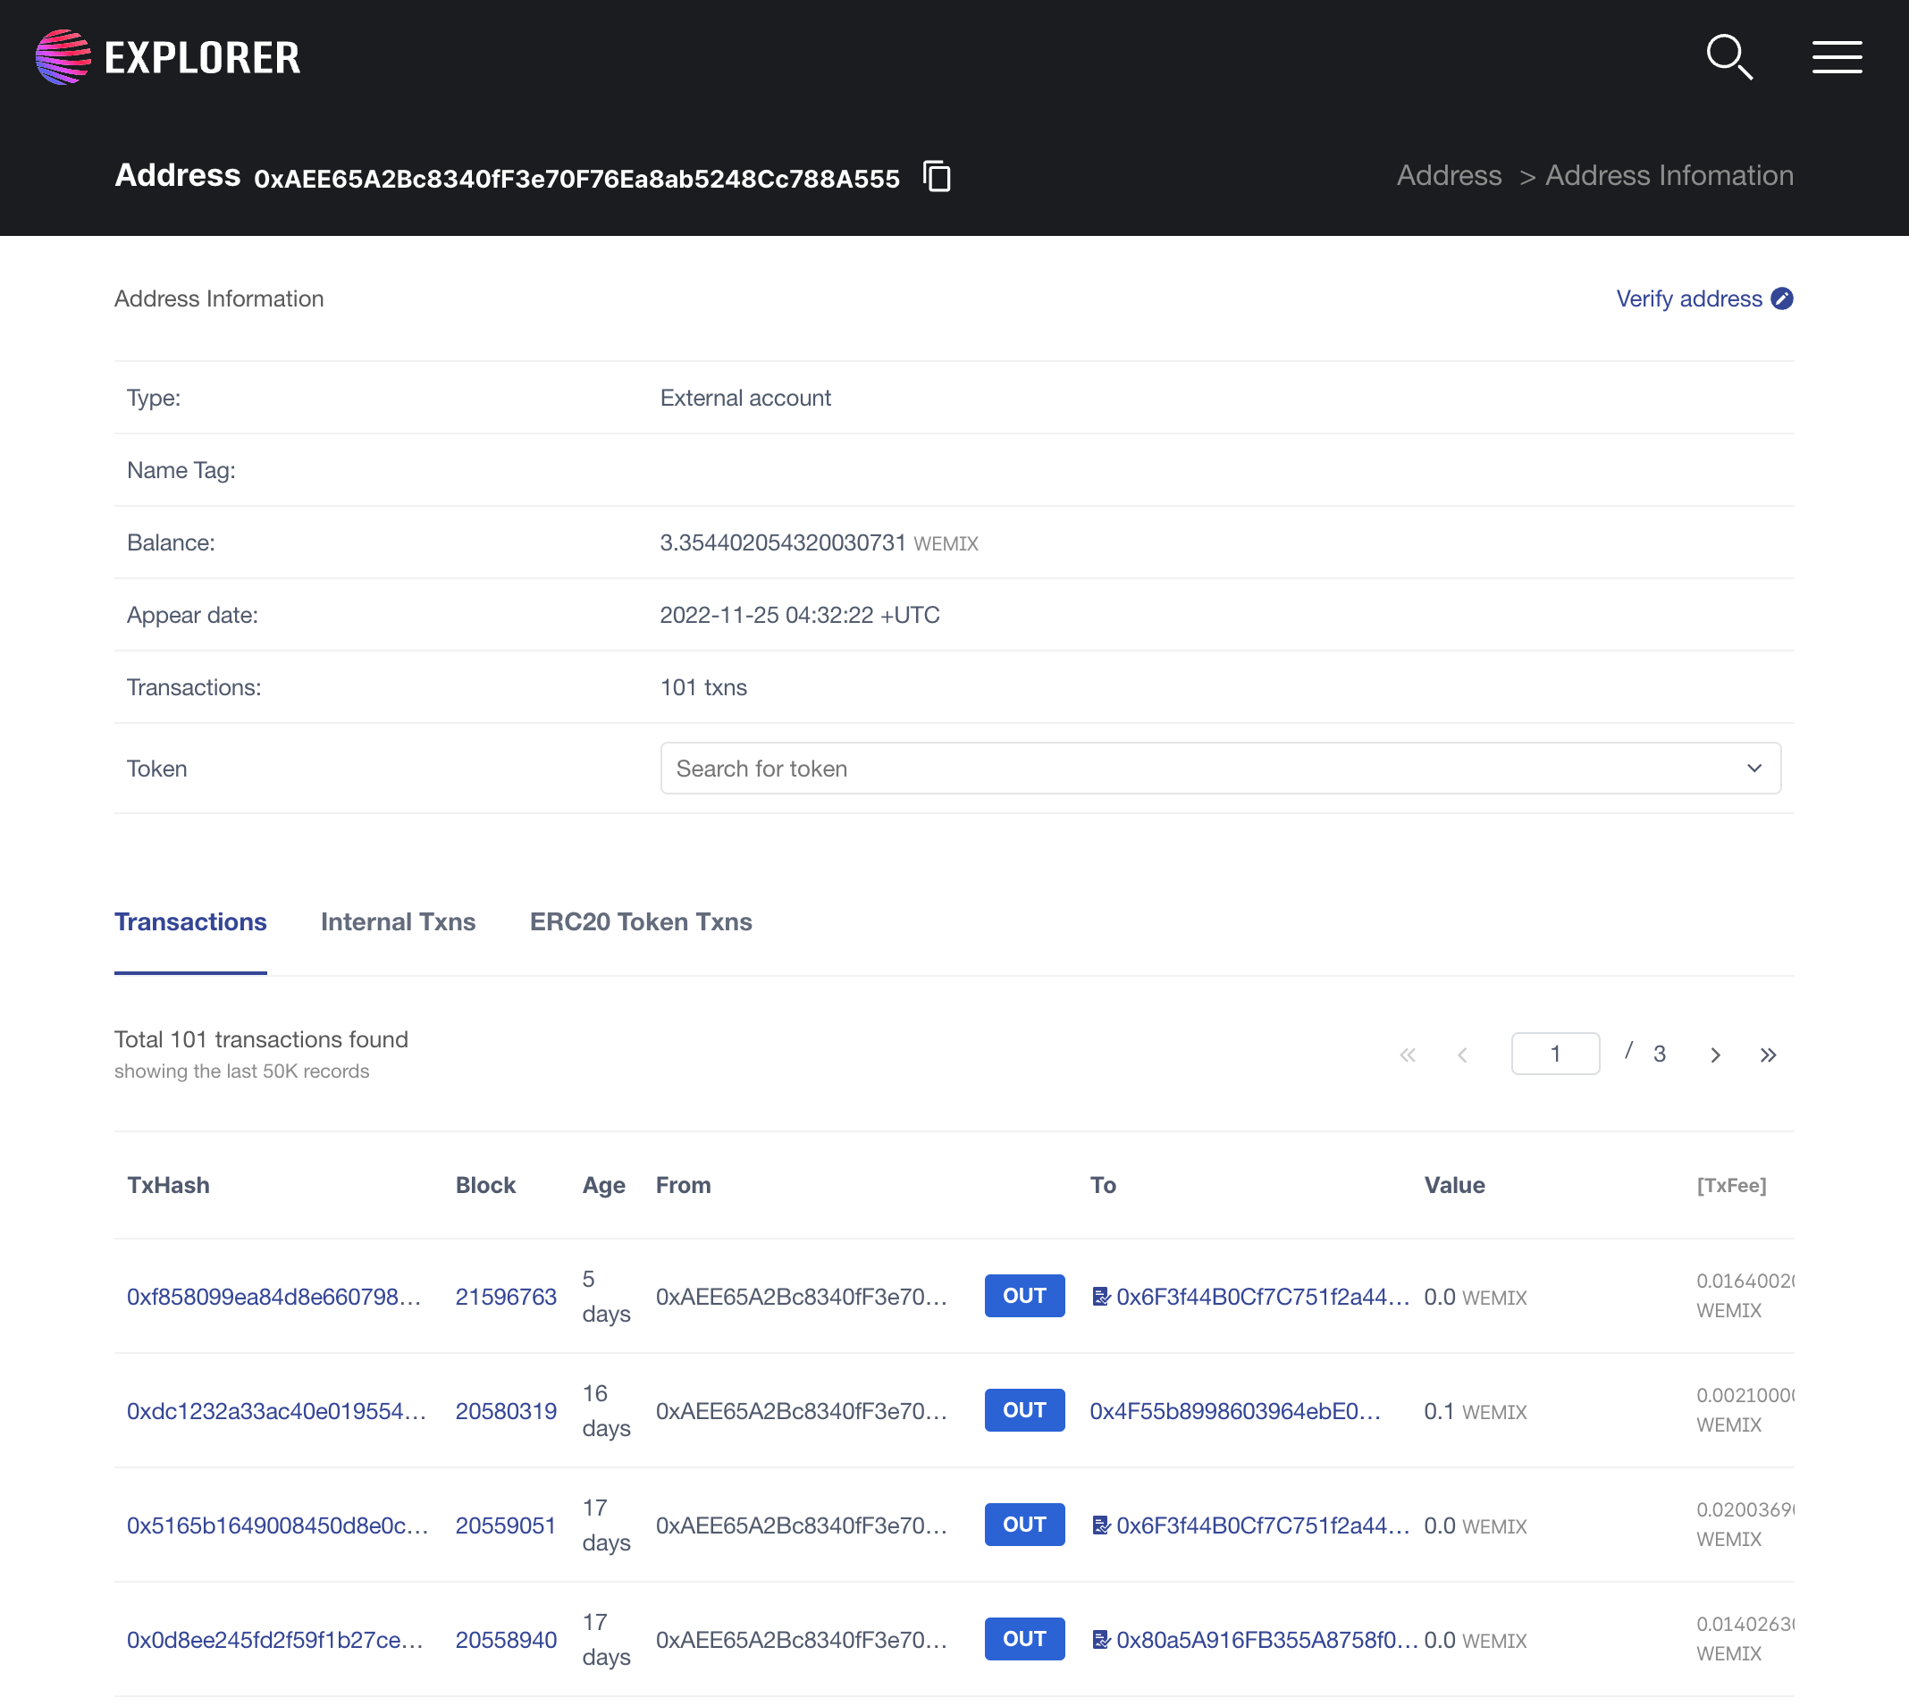Open To address 0x4F55b8998603964ebE0
The height and width of the screenshot is (1706, 1909).
1234,1411
